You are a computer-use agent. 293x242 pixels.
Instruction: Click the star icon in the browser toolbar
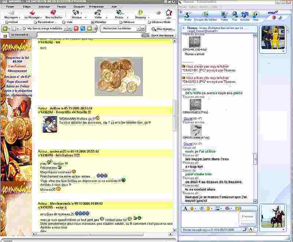pyautogui.click(x=169, y=13)
